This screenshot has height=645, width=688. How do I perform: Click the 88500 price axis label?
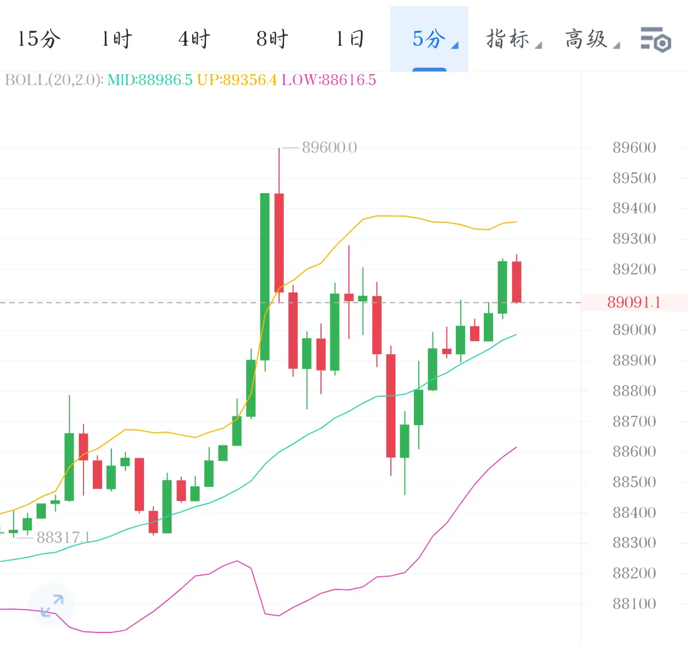click(x=634, y=482)
